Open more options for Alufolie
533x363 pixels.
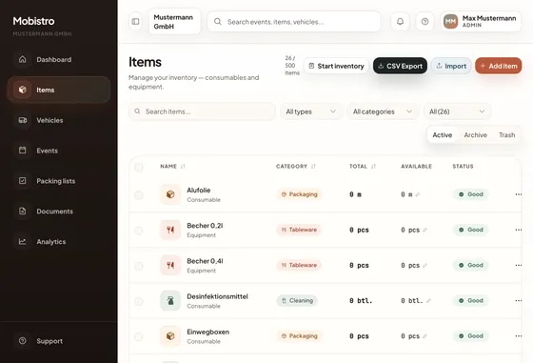518,194
